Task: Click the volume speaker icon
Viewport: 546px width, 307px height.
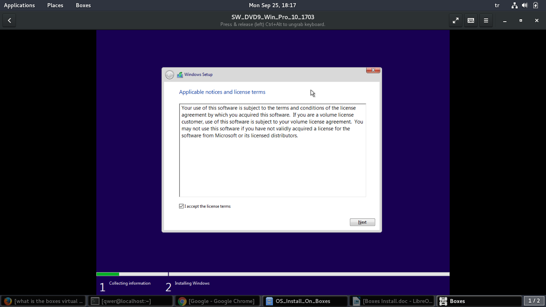Action: [x=525, y=5]
